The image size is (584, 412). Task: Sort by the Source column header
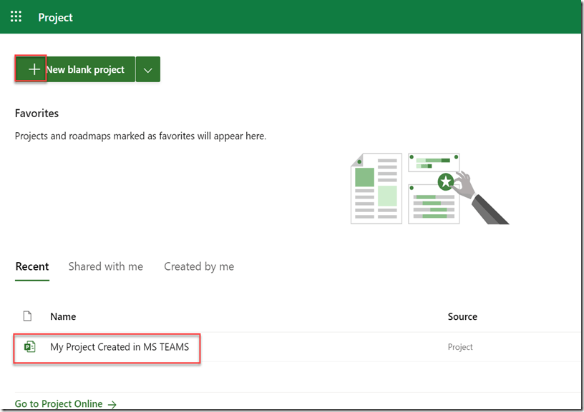tap(462, 316)
